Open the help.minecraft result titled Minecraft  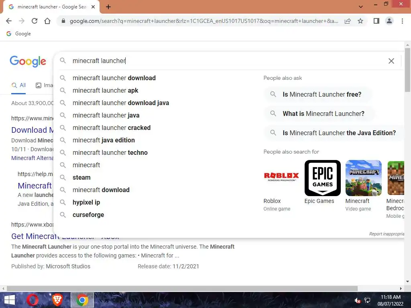[35, 186]
